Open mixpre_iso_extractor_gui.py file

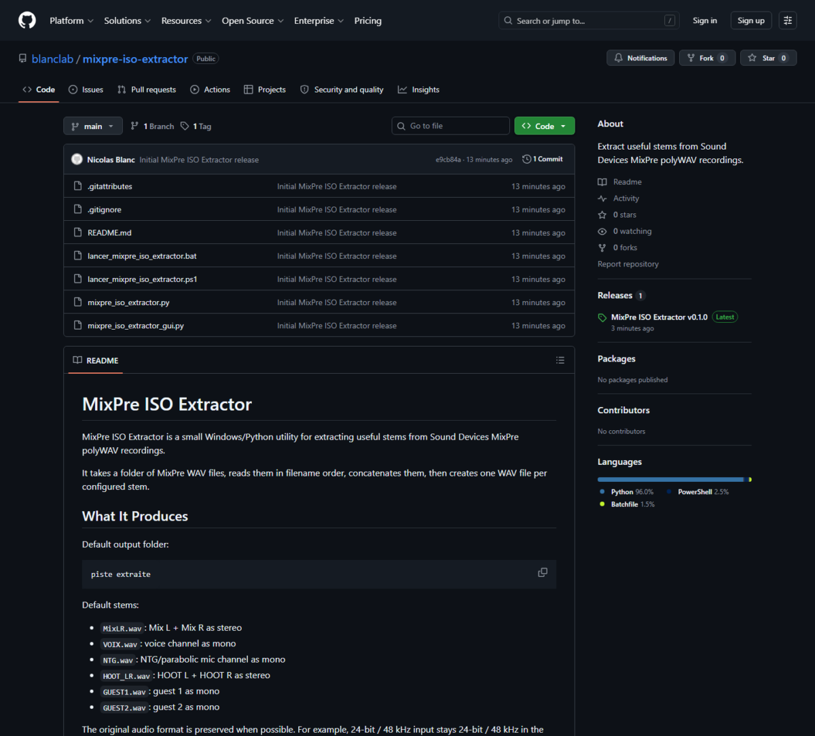click(x=136, y=326)
